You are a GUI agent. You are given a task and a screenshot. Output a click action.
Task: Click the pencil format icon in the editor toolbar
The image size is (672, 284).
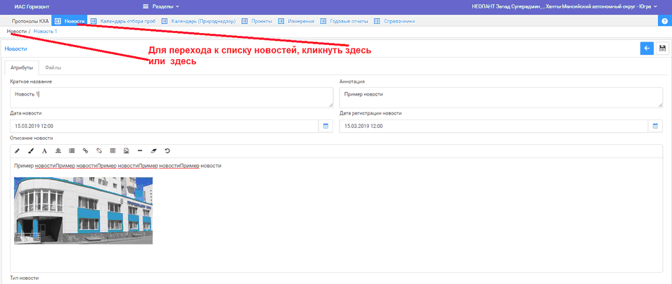pos(17,150)
